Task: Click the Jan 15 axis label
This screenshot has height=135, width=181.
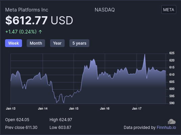Action: click(x=74, y=108)
